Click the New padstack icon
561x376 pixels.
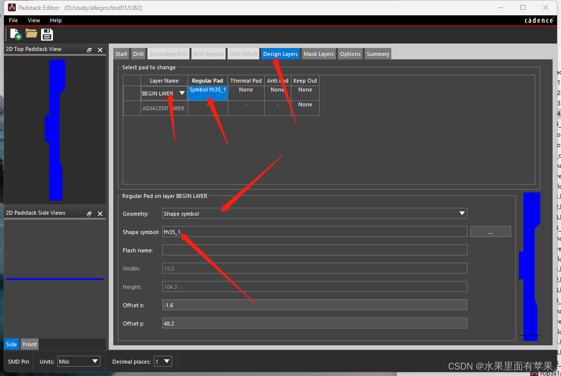pos(15,34)
